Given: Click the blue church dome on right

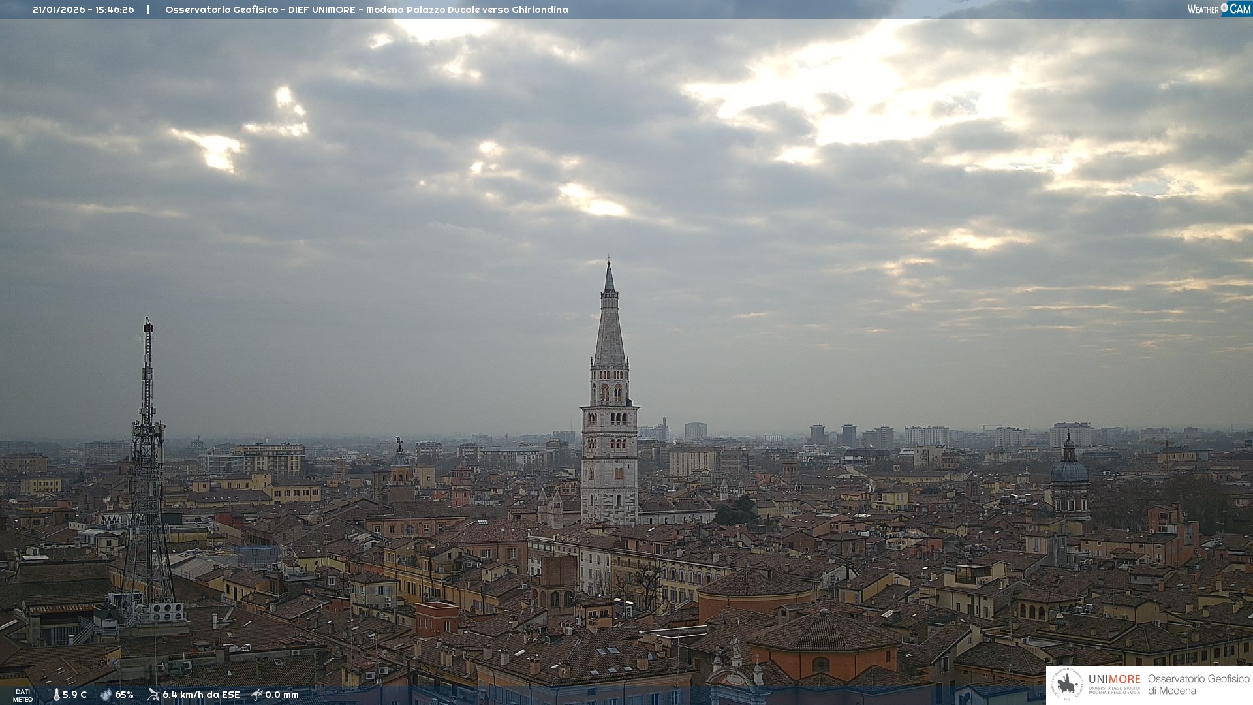Looking at the screenshot, I should pyautogui.click(x=1069, y=470).
